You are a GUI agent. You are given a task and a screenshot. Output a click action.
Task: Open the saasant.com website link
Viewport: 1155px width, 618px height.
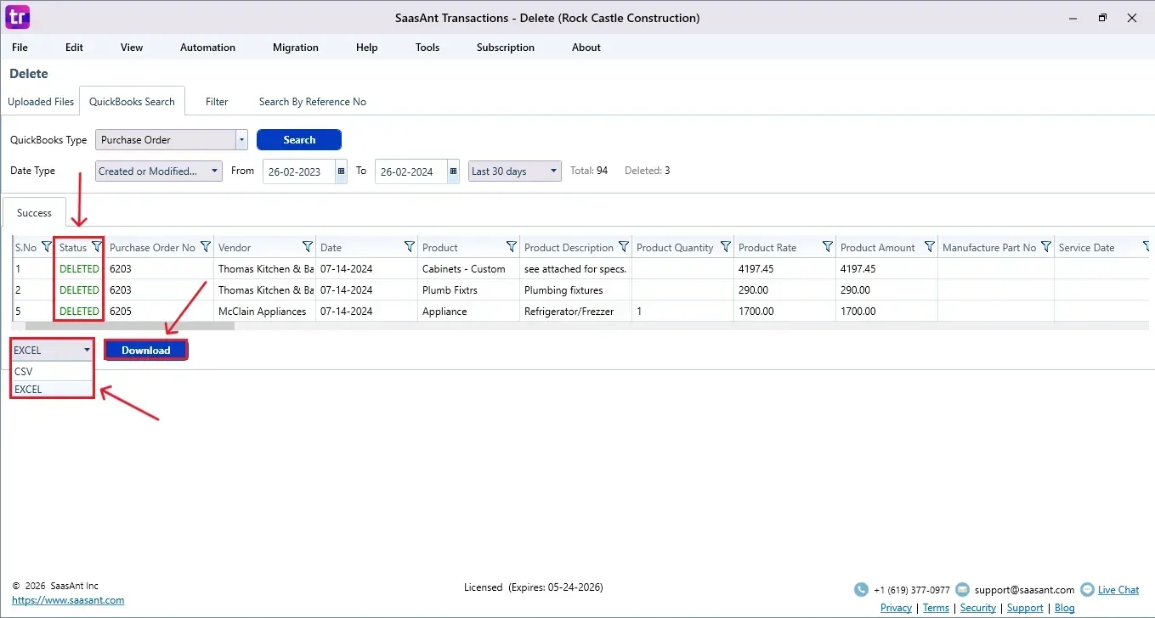[68, 600]
